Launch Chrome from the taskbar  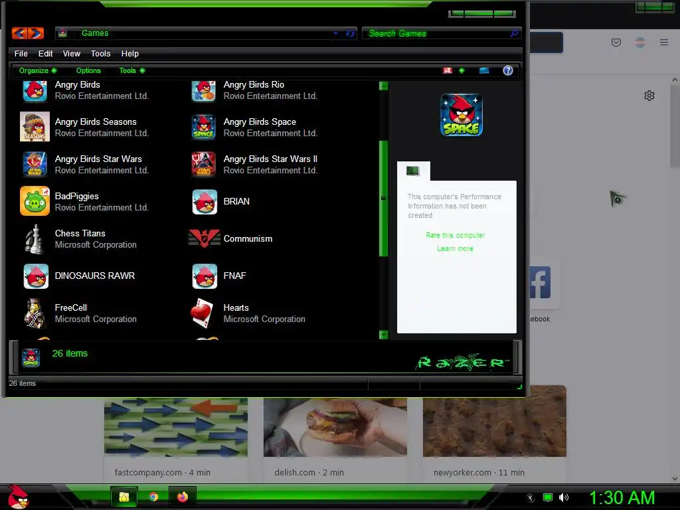pyautogui.click(x=153, y=497)
